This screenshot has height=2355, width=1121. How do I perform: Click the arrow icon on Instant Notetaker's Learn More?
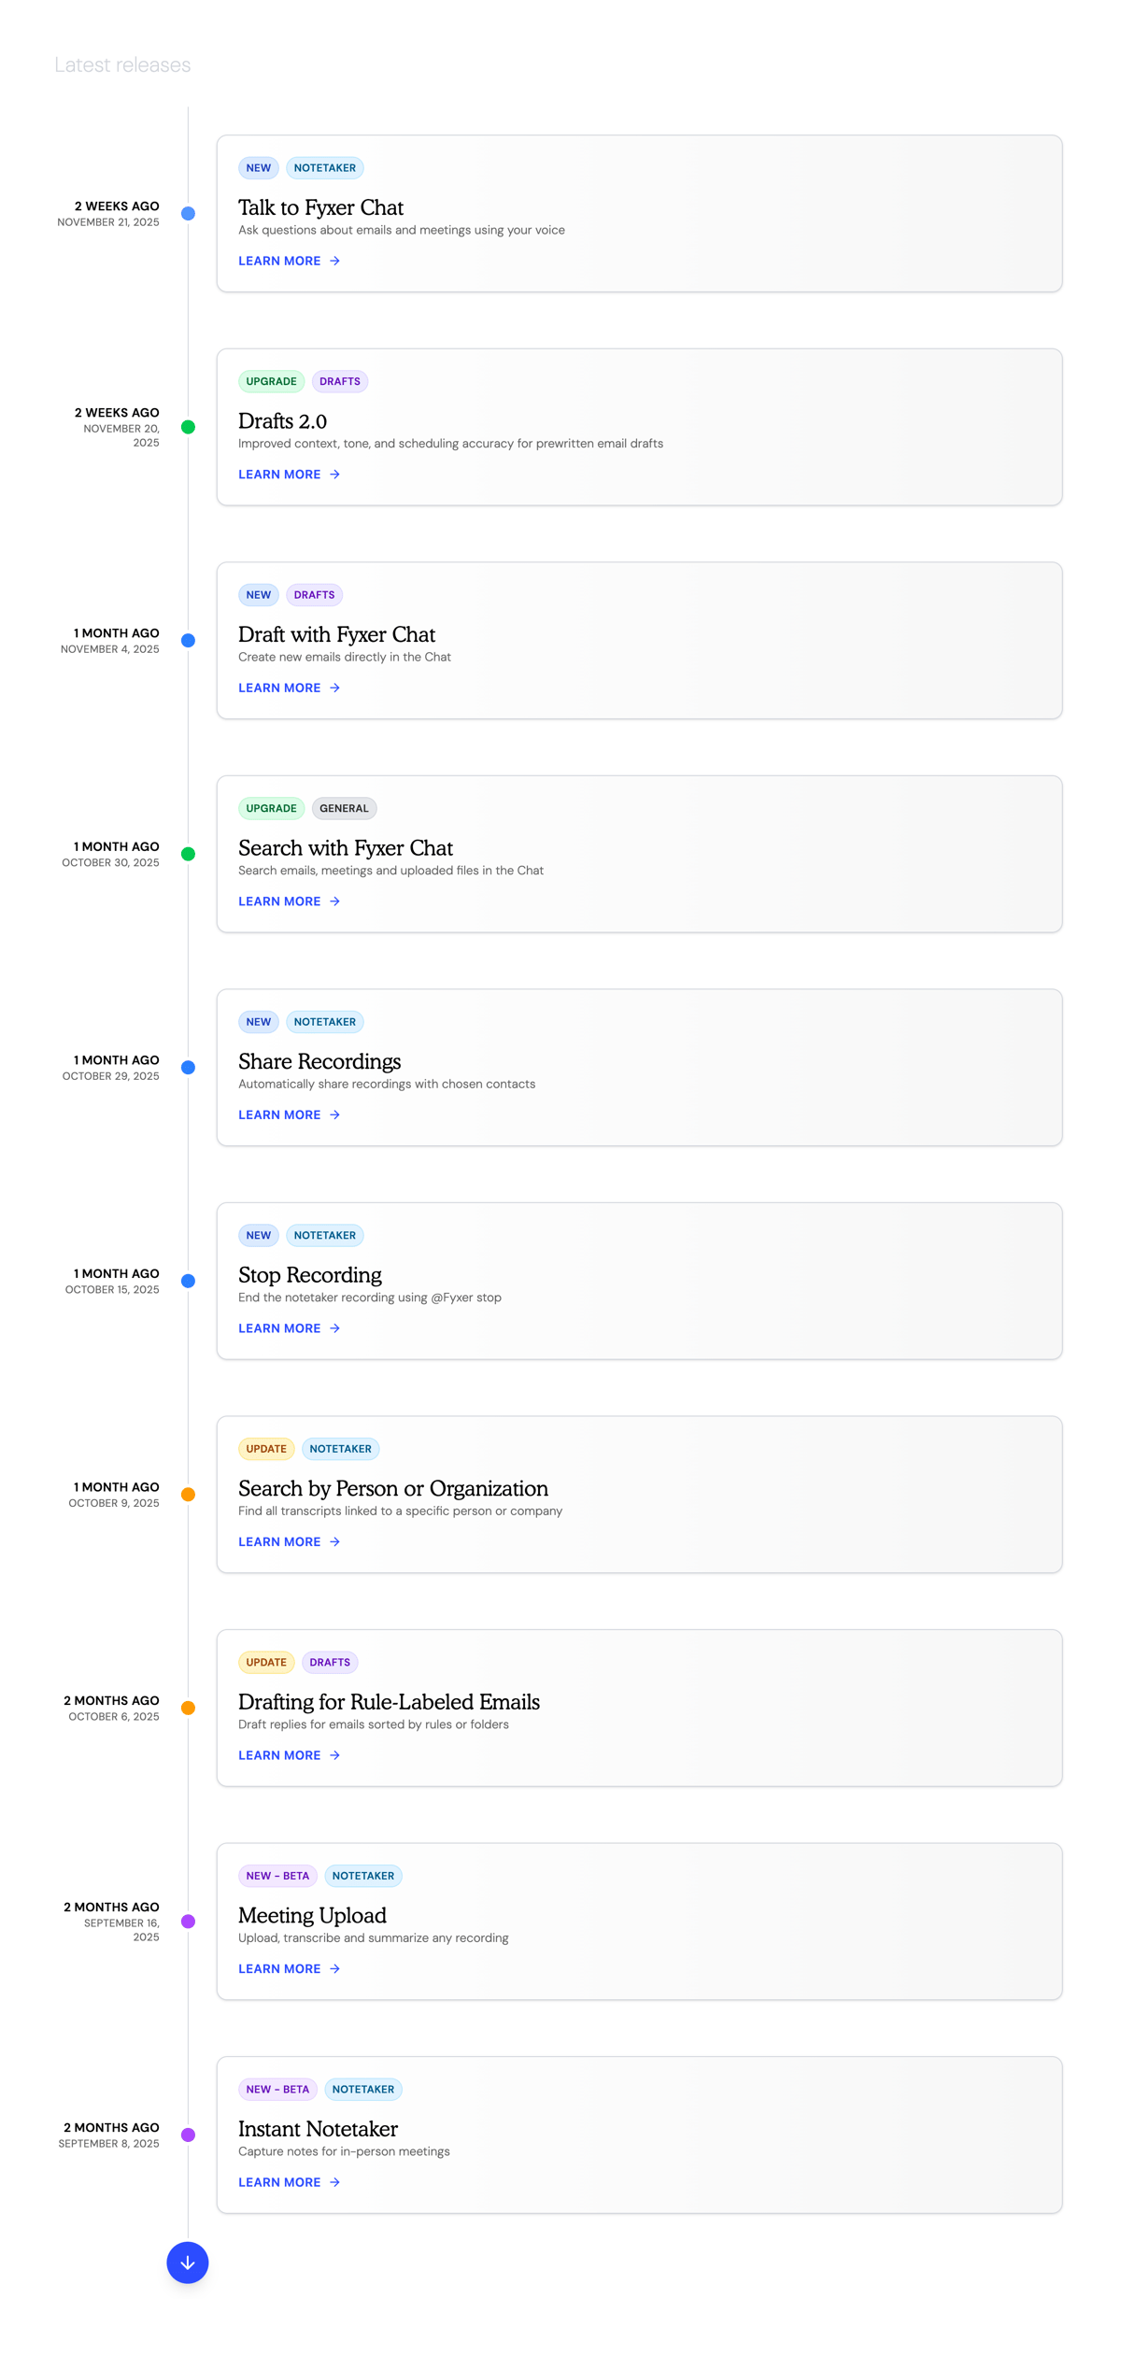[334, 2182]
